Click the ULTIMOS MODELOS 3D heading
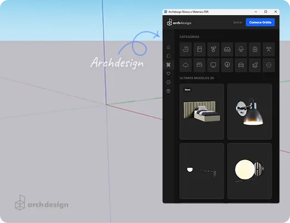The width and height of the screenshot is (290, 223). (x=196, y=78)
